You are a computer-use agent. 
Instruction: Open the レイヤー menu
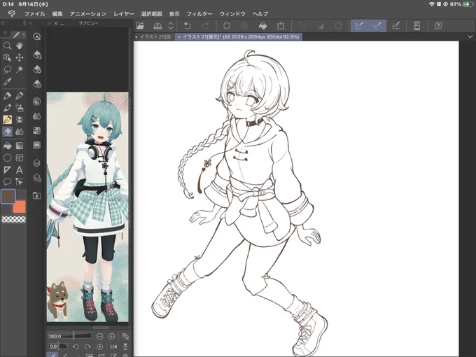(124, 14)
